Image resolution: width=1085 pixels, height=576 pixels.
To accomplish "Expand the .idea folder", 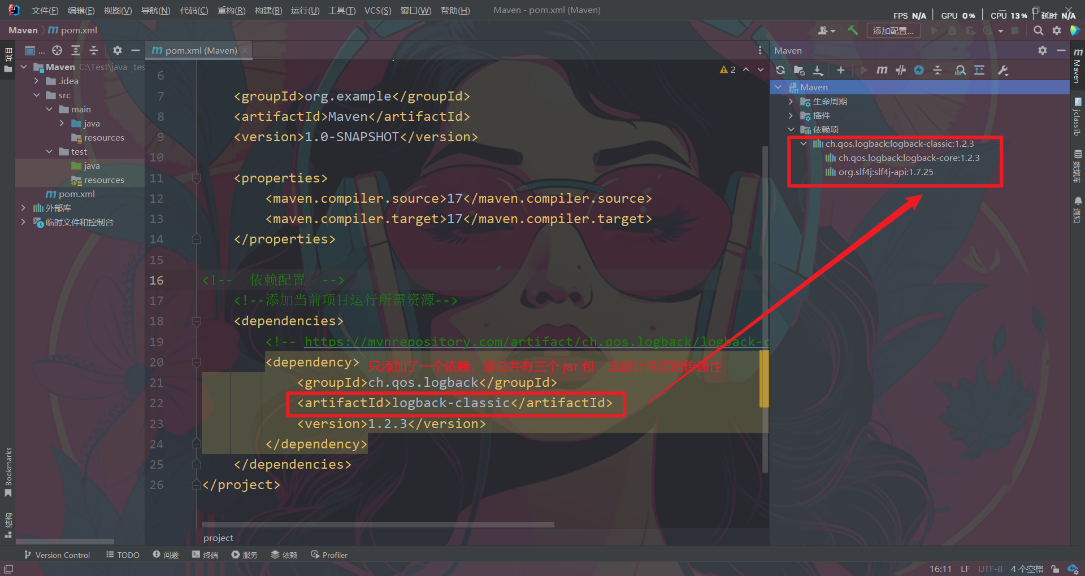I will pos(36,81).
